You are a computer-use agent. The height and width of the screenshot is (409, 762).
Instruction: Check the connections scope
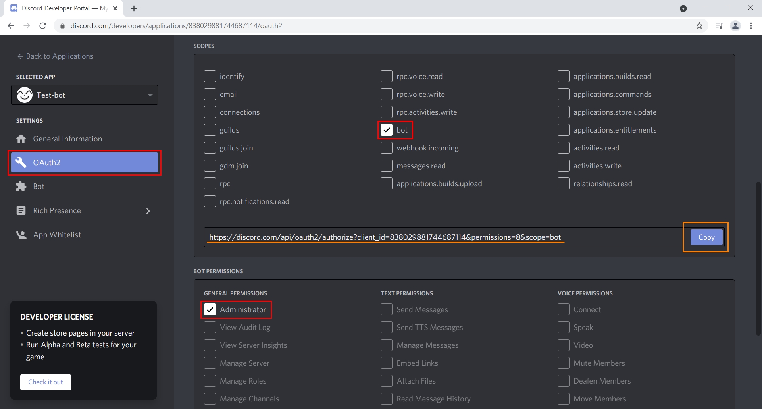[x=210, y=112]
